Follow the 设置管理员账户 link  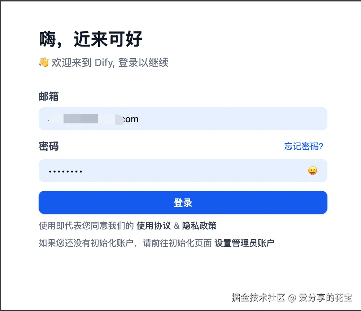244,243
